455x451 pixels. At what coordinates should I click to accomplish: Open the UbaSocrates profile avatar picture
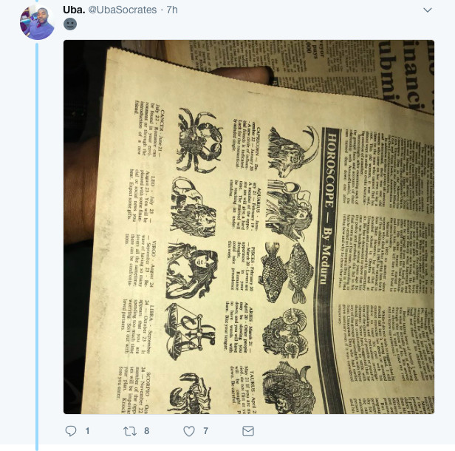[38, 22]
